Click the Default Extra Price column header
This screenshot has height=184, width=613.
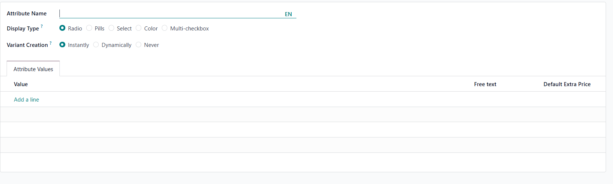[567, 84]
